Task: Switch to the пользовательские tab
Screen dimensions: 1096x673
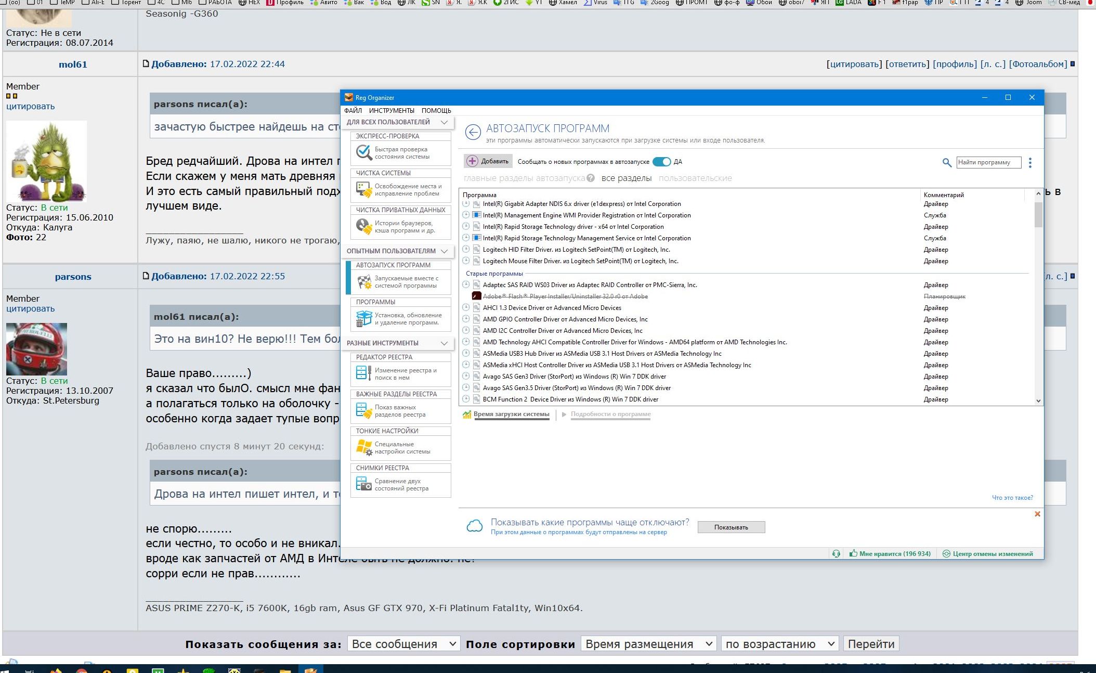Action: pos(695,178)
